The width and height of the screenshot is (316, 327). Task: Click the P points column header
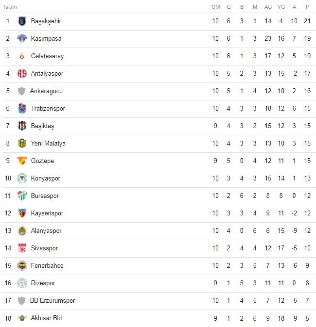307,7
